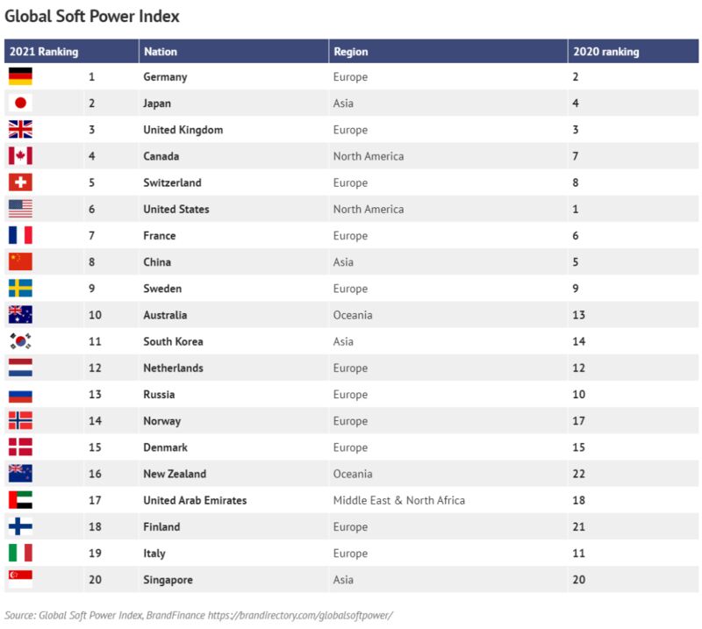
Task: Click the Sweden flag icon
Action: coord(20,289)
